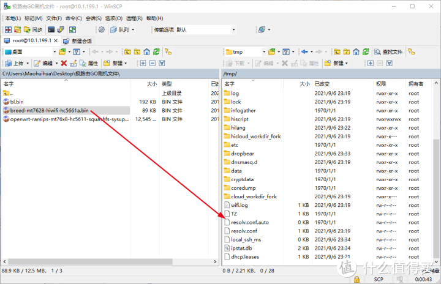
Task: Select ipstat.db file
Action: pos(241,248)
